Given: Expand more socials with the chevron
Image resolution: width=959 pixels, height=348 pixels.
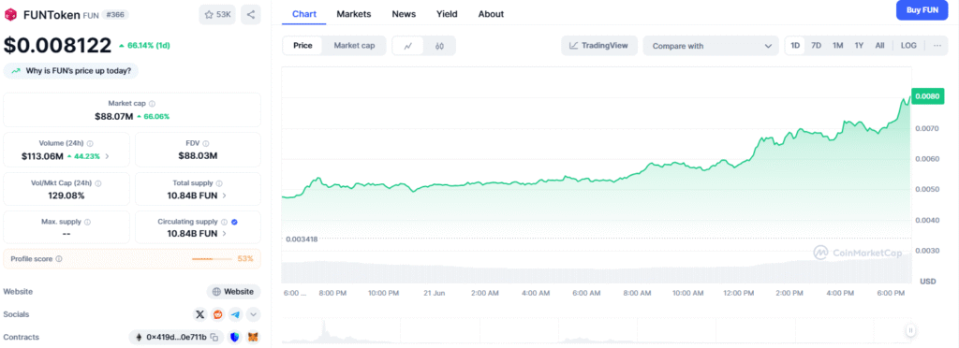Looking at the screenshot, I should pyautogui.click(x=253, y=314).
